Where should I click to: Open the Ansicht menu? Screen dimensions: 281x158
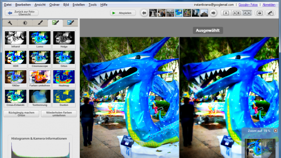click(x=40, y=5)
